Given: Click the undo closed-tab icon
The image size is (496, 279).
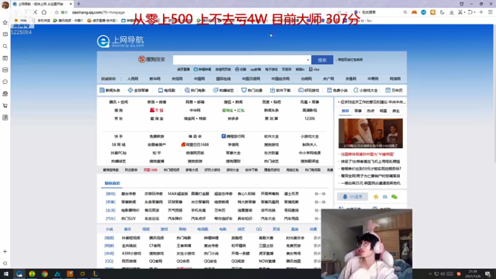Looking at the screenshot, I should coord(471,12).
